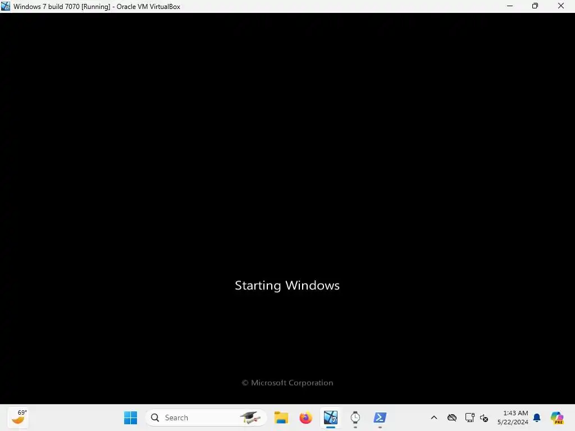Launch Copilot preview from the taskbar
This screenshot has width=575, height=431.
(x=557, y=418)
